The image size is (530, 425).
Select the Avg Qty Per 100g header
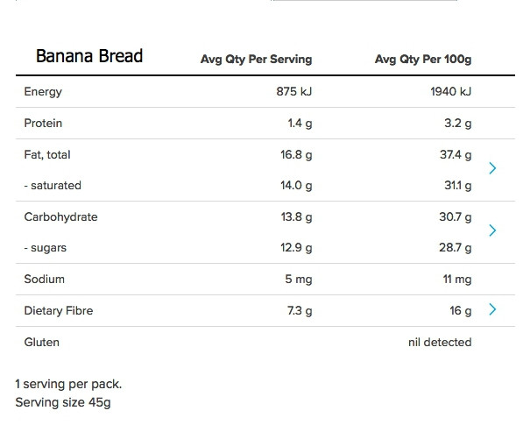pyautogui.click(x=423, y=60)
